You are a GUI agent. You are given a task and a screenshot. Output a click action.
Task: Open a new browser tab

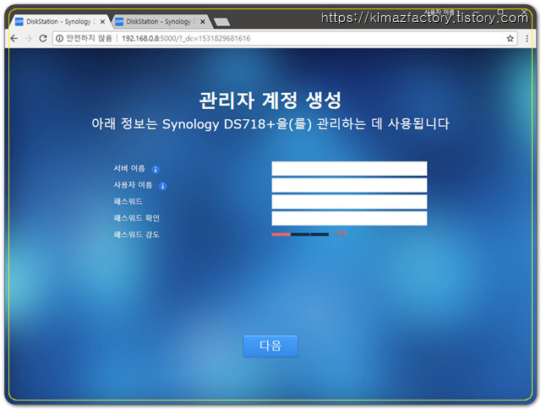coord(221,22)
